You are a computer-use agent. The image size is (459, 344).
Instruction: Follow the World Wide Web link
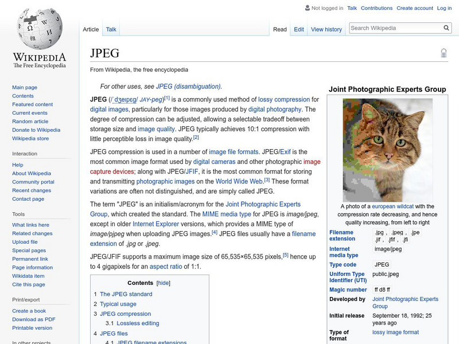coord(239,181)
